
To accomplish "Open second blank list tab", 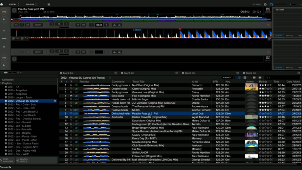I will pos(129,73).
